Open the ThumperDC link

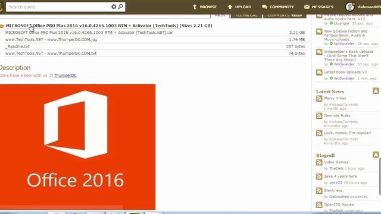(65, 75)
